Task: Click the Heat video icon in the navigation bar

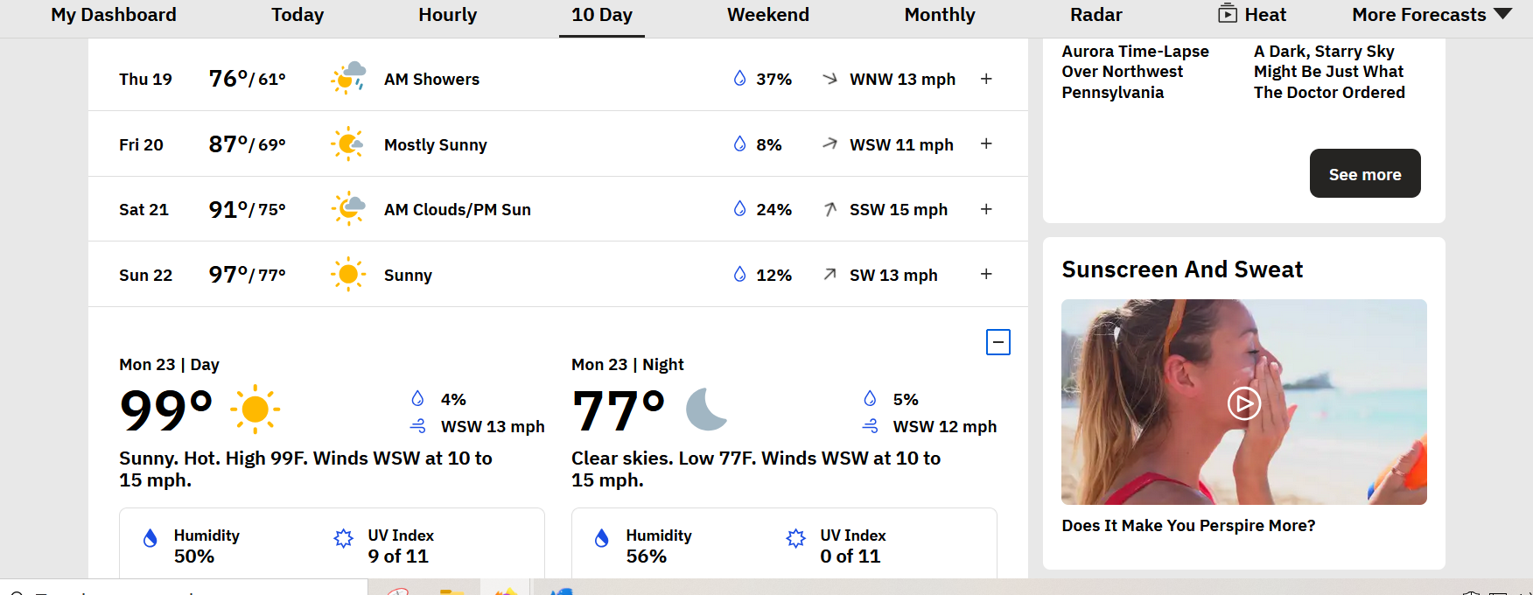Action: point(1228,13)
